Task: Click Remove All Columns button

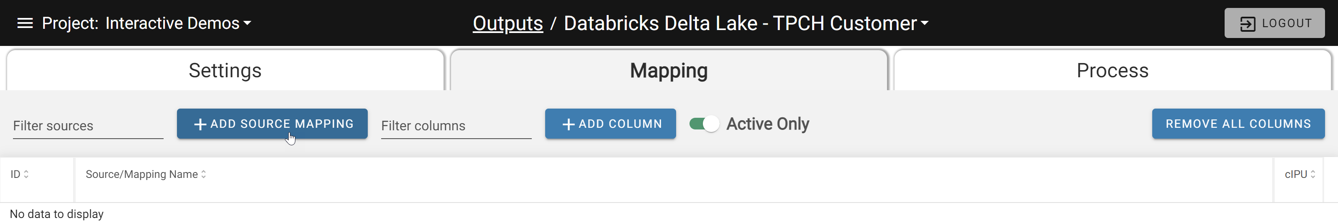Action: pos(1238,124)
